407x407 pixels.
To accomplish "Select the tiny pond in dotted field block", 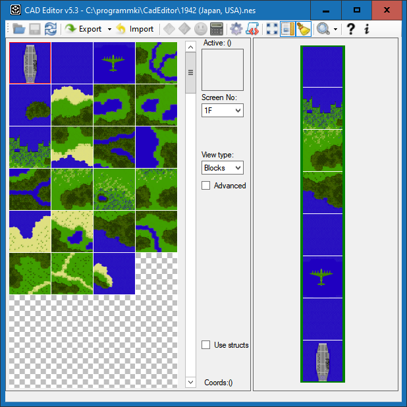I will click(x=114, y=189).
